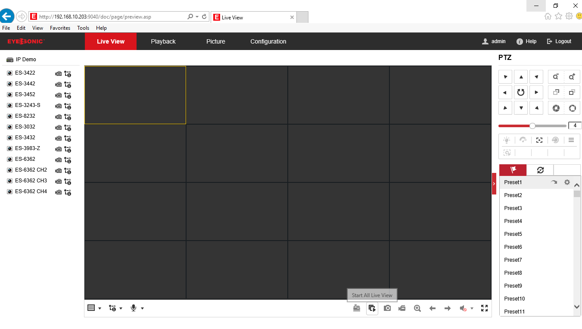Viewport: 582px width, 329px height.
Task: Click the PTZ wiper icon
Action: (x=523, y=140)
